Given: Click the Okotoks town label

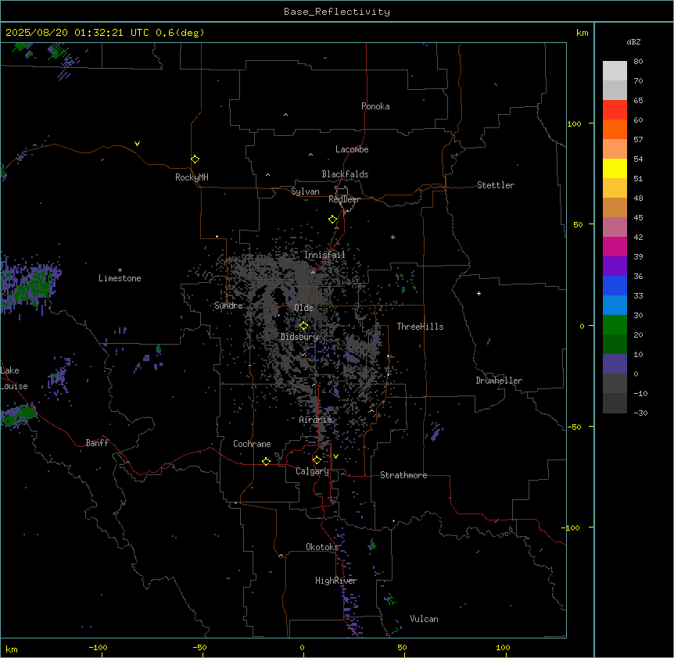Looking at the screenshot, I should (322, 547).
